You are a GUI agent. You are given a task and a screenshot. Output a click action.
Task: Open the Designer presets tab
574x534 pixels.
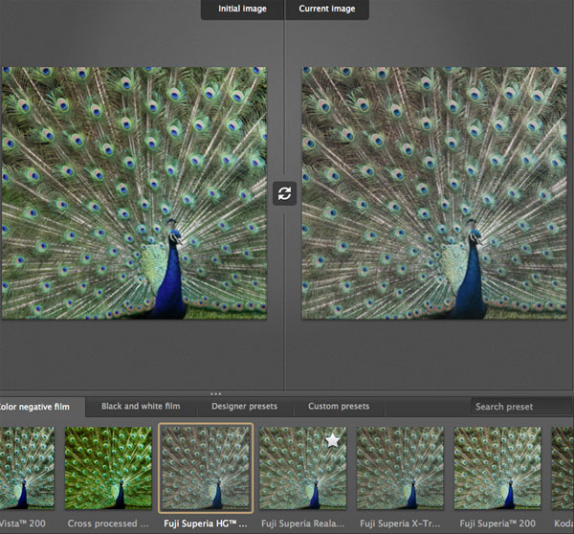click(245, 406)
